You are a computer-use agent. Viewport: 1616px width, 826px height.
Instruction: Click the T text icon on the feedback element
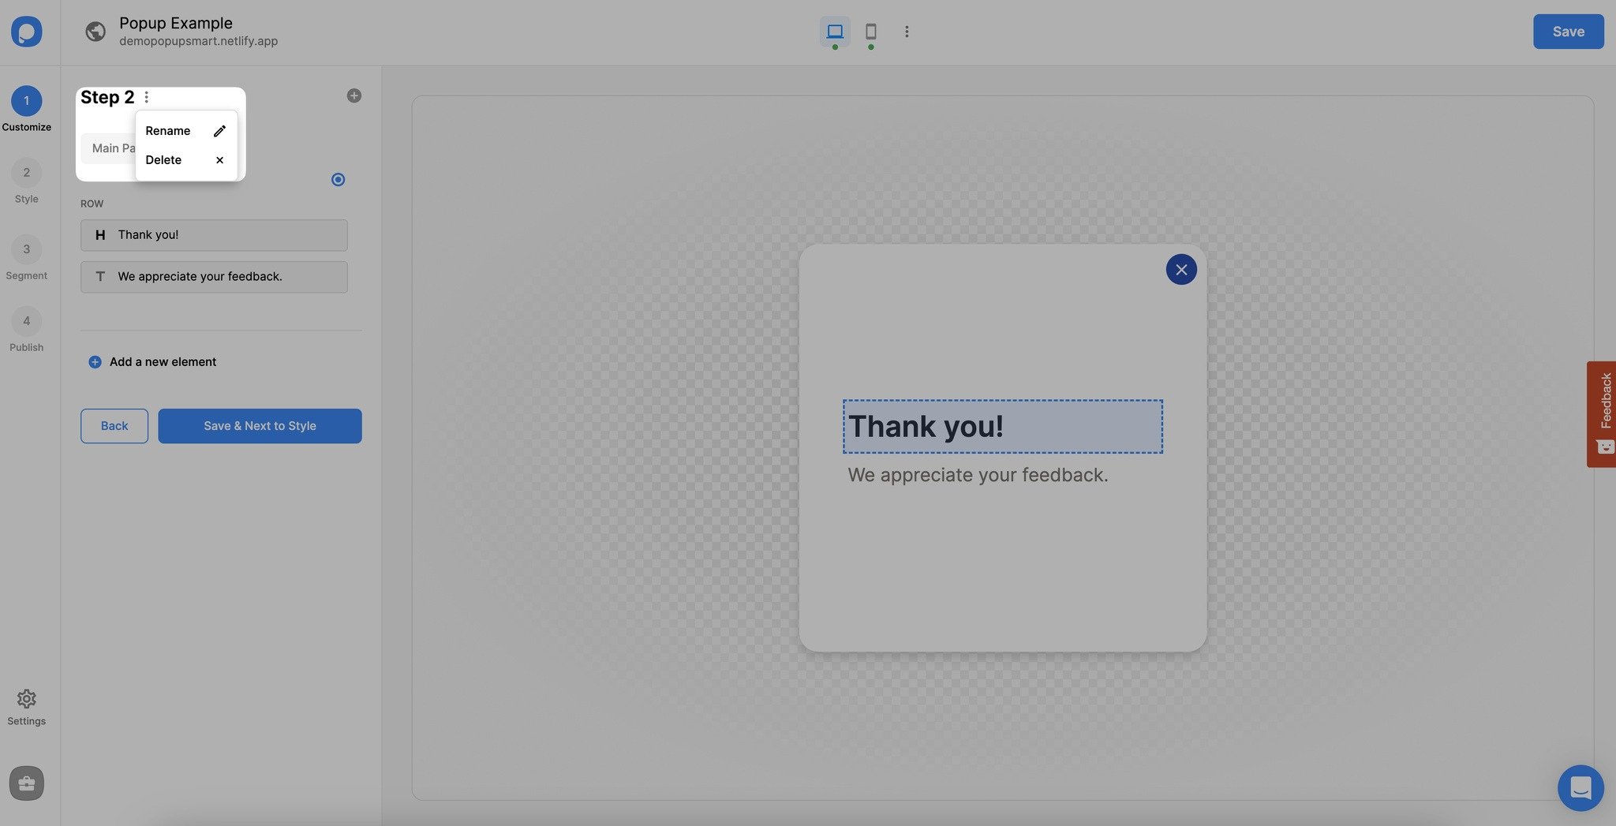[x=100, y=276]
